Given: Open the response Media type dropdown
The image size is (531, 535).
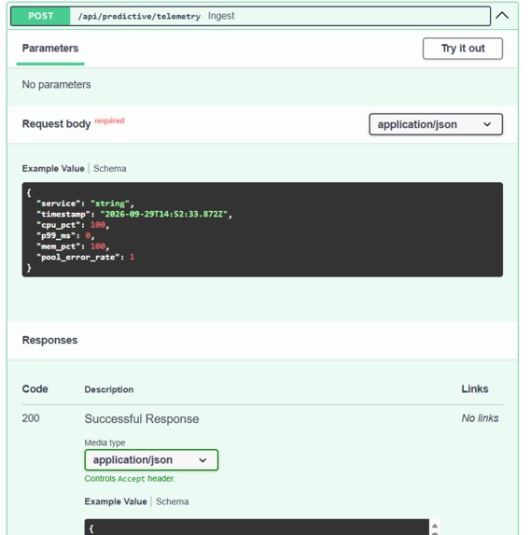Looking at the screenshot, I should 151,460.
